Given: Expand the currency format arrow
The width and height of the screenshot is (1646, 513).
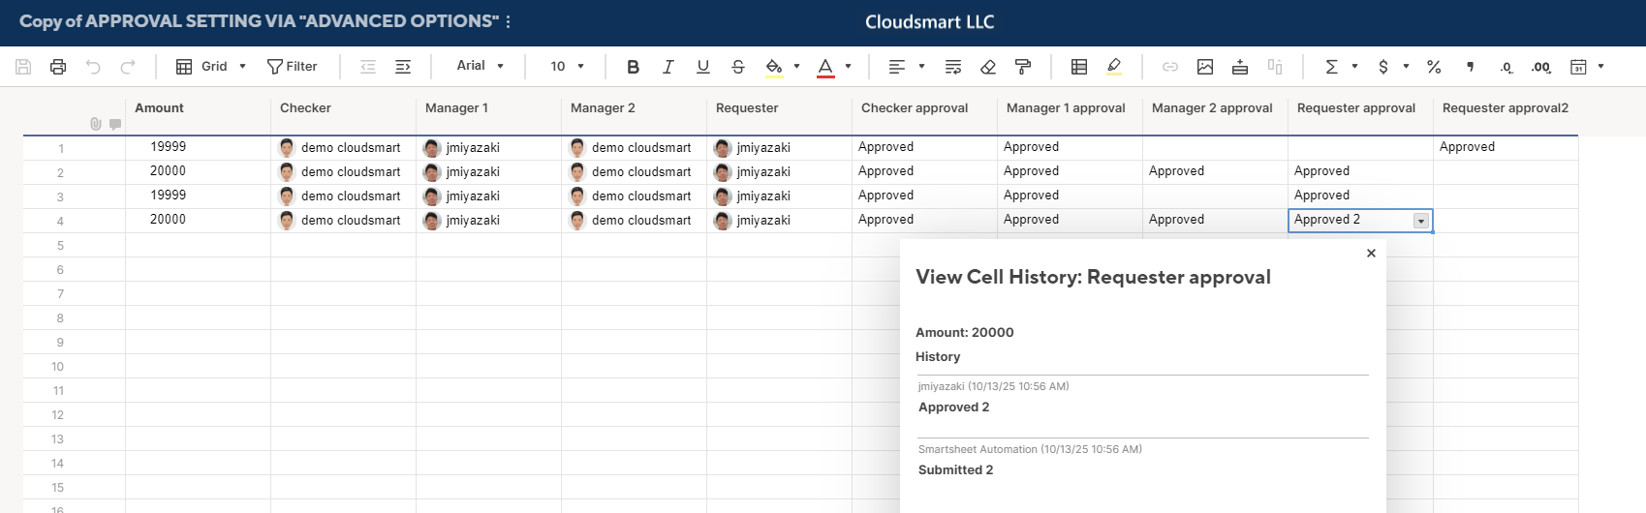Looking at the screenshot, I should pyautogui.click(x=1406, y=67).
